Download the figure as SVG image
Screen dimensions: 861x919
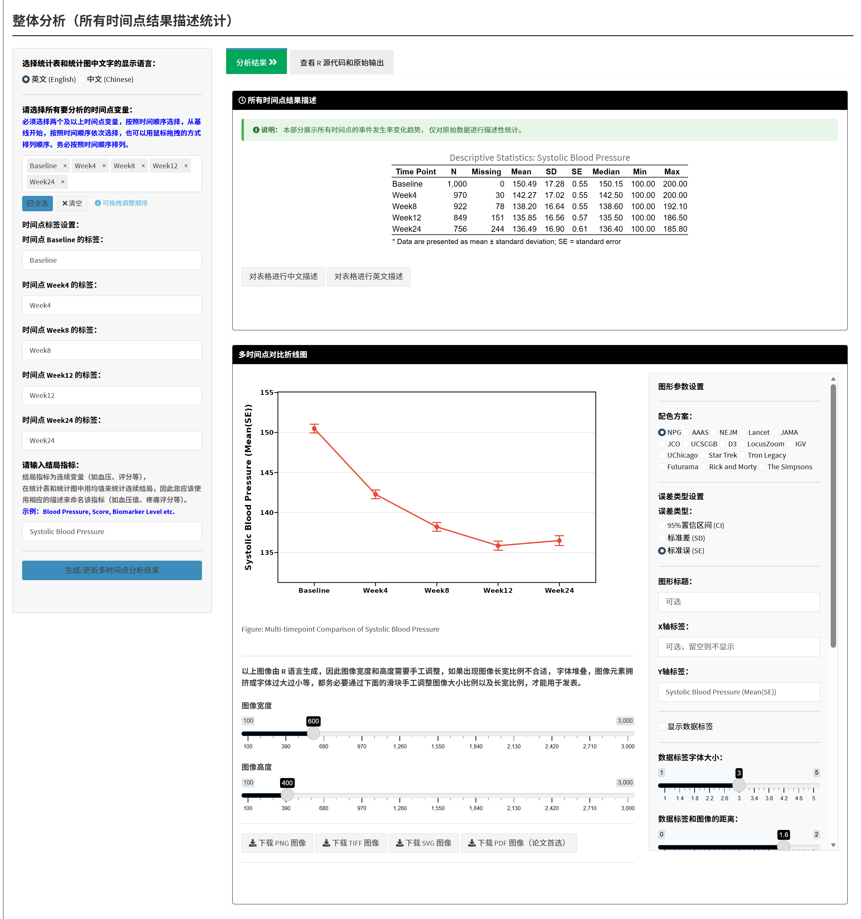point(423,843)
